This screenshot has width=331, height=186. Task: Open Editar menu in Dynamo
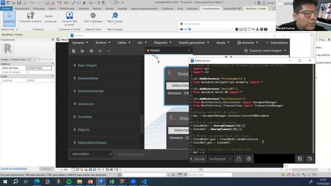124,42
